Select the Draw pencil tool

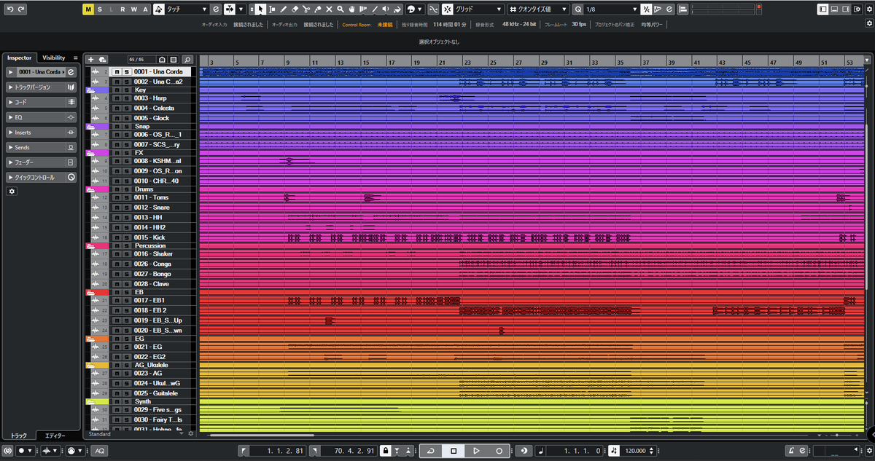(284, 9)
